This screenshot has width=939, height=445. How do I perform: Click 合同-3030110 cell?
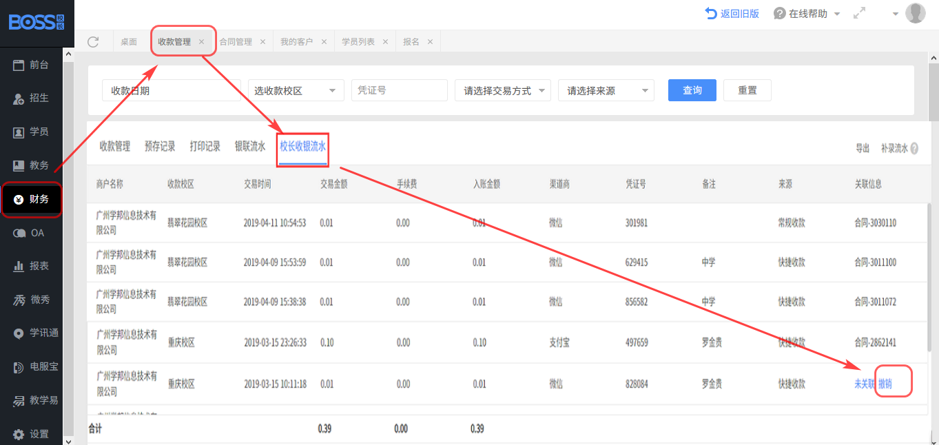tap(876, 223)
